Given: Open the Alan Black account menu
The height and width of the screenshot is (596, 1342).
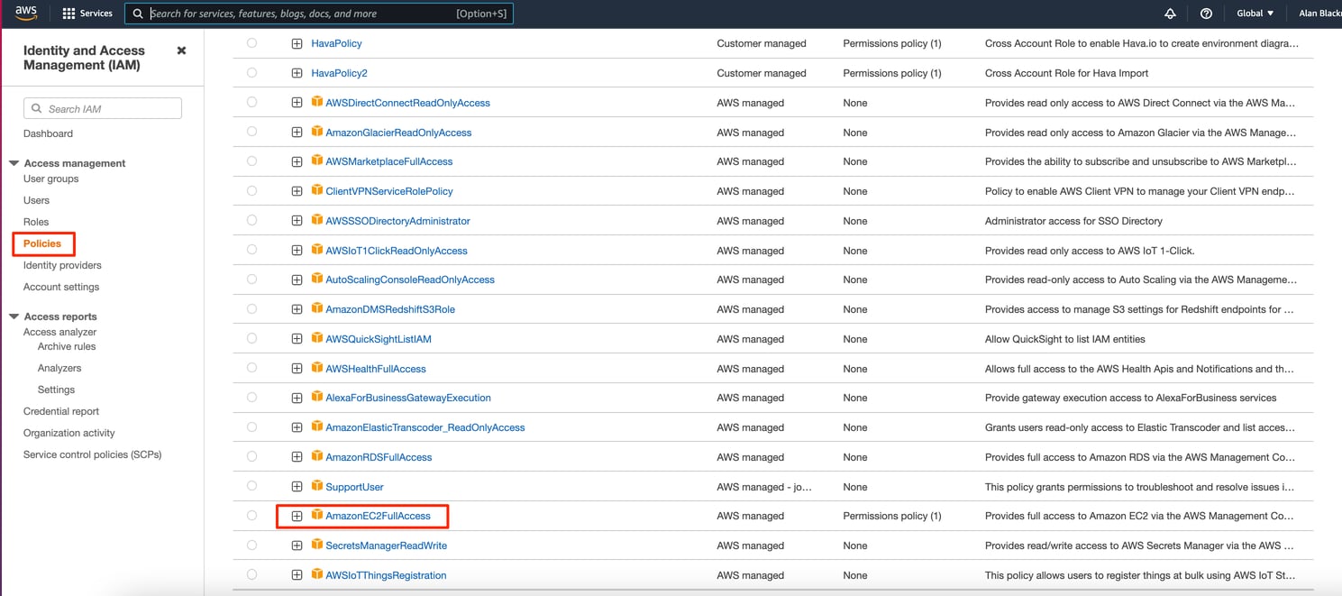Looking at the screenshot, I should 1318,13.
